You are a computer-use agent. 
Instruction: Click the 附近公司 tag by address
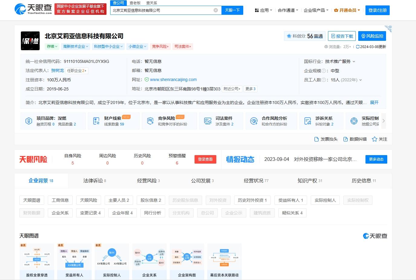pos(232,89)
